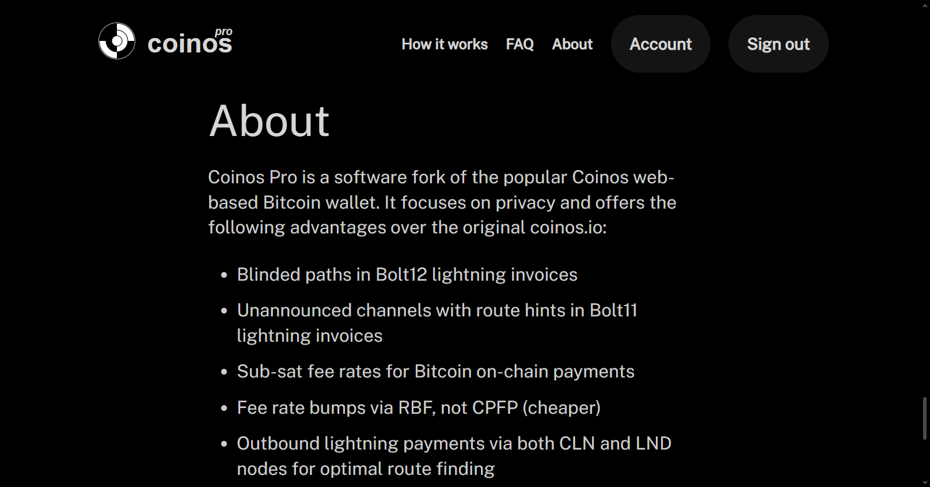Click the vertical scrollbar thumb
The image size is (930, 487).
click(925, 418)
